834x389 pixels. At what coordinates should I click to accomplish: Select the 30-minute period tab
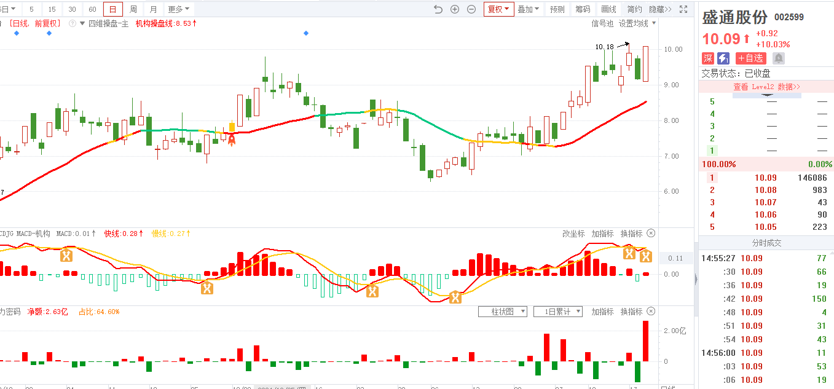pyautogui.click(x=72, y=9)
